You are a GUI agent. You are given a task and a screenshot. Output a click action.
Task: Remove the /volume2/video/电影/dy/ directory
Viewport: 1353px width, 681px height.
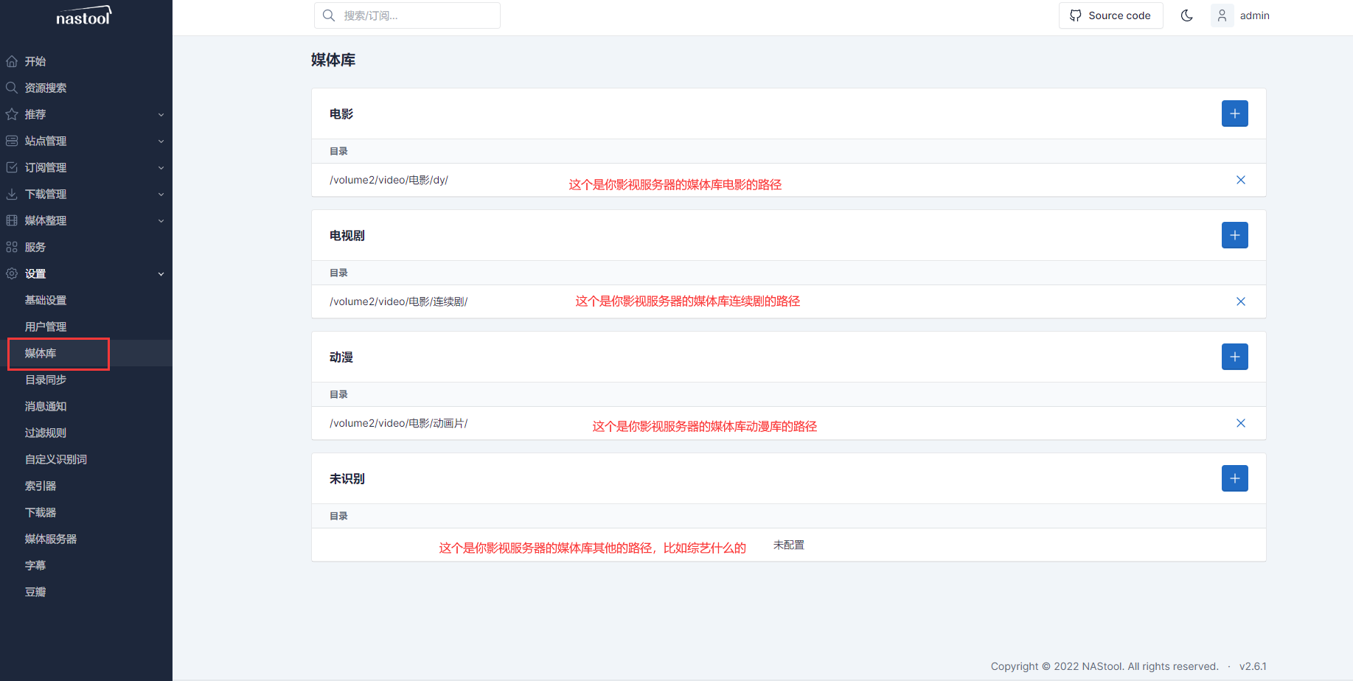click(1240, 180)
